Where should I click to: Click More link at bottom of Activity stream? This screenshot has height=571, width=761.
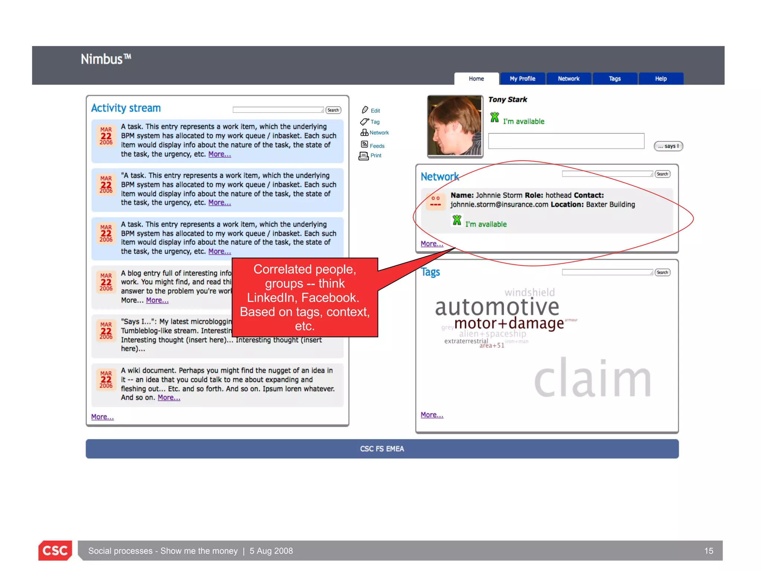(x=103, y=417)
